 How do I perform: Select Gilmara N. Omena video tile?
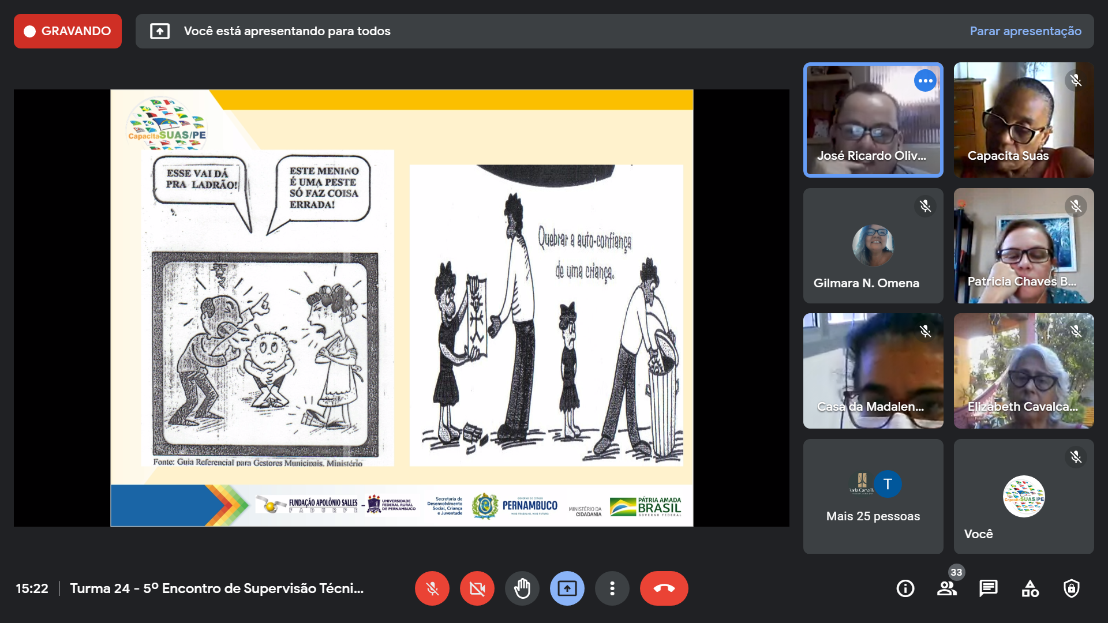coord(873,246)
